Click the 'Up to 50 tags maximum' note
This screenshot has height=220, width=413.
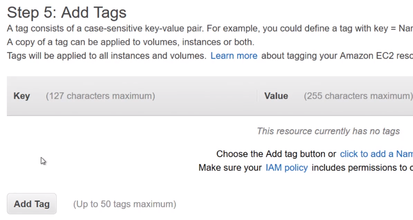pos(124,204)
